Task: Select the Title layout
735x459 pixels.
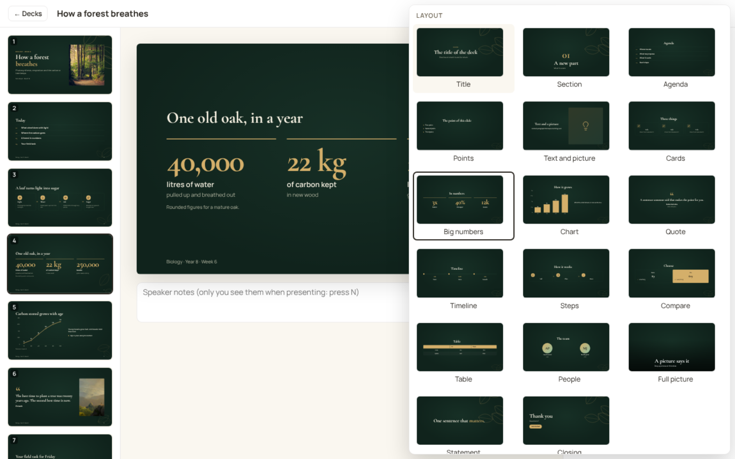Action: click(x=464, y=58)
